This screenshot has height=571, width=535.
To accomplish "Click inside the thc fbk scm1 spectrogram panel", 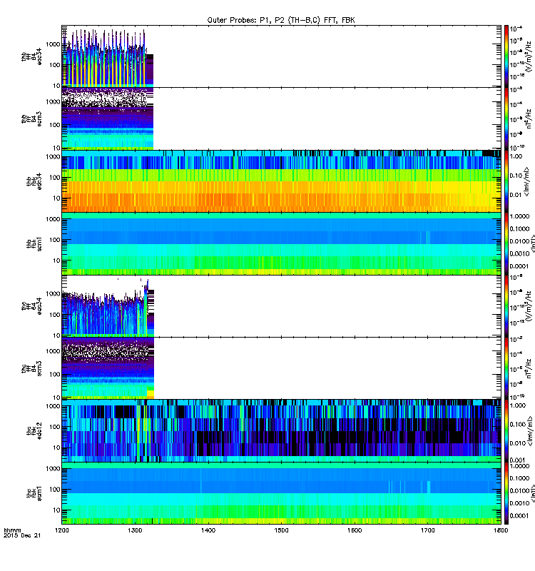I will (x=281, y=493).
